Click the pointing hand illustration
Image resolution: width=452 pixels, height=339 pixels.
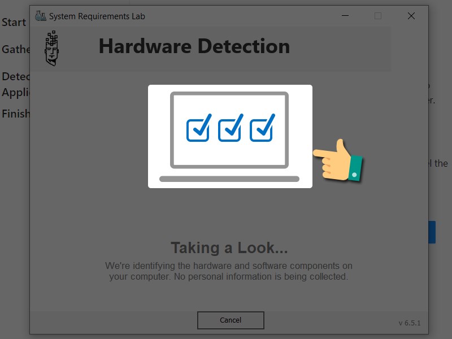click(x=338, y=160)
